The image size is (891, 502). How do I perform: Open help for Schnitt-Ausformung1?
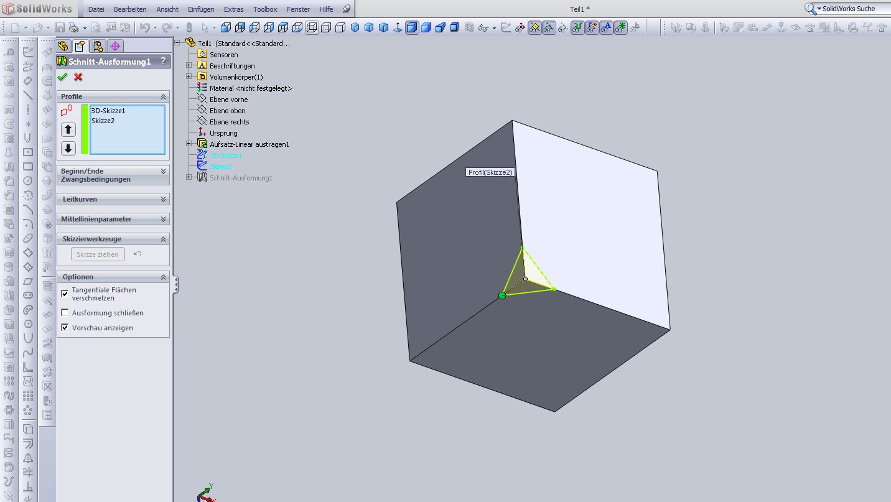tap(163, 61)
